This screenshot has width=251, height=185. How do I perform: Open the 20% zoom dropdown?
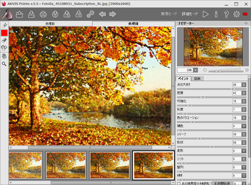coord(195,70)
